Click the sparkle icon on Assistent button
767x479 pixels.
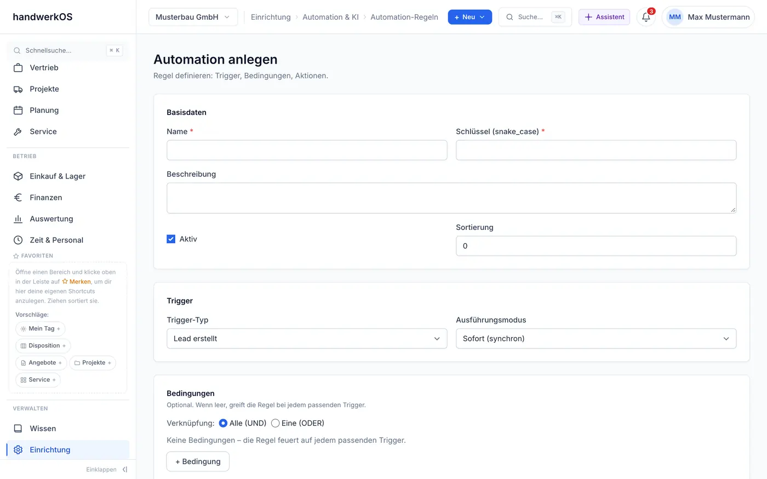tap(588, 17)
